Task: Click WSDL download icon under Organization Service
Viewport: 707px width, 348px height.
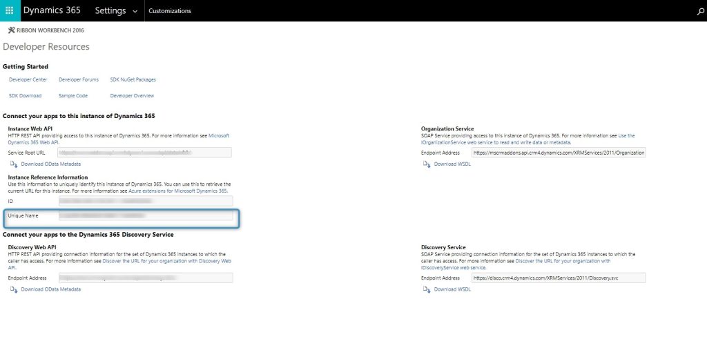Action: coord(427,164)
